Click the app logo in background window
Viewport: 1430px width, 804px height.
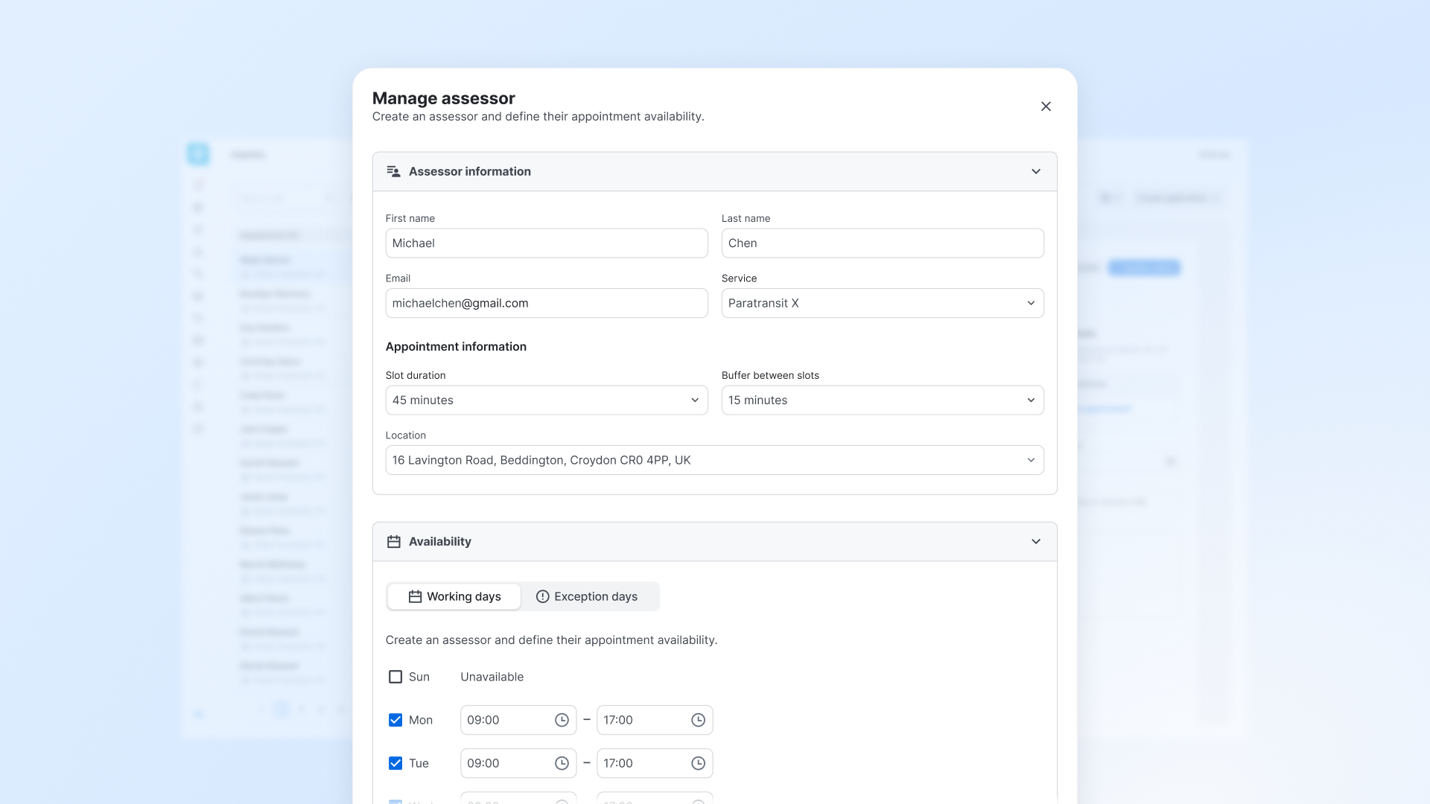click(198, 154)
